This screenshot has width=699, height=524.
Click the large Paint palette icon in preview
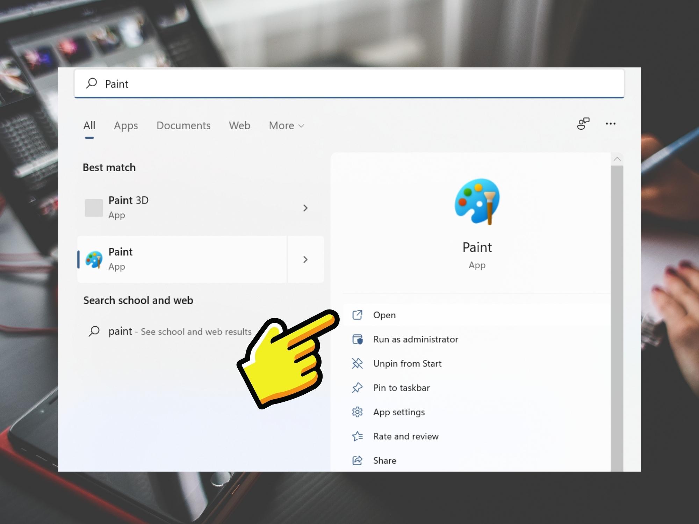click(477, 202)
